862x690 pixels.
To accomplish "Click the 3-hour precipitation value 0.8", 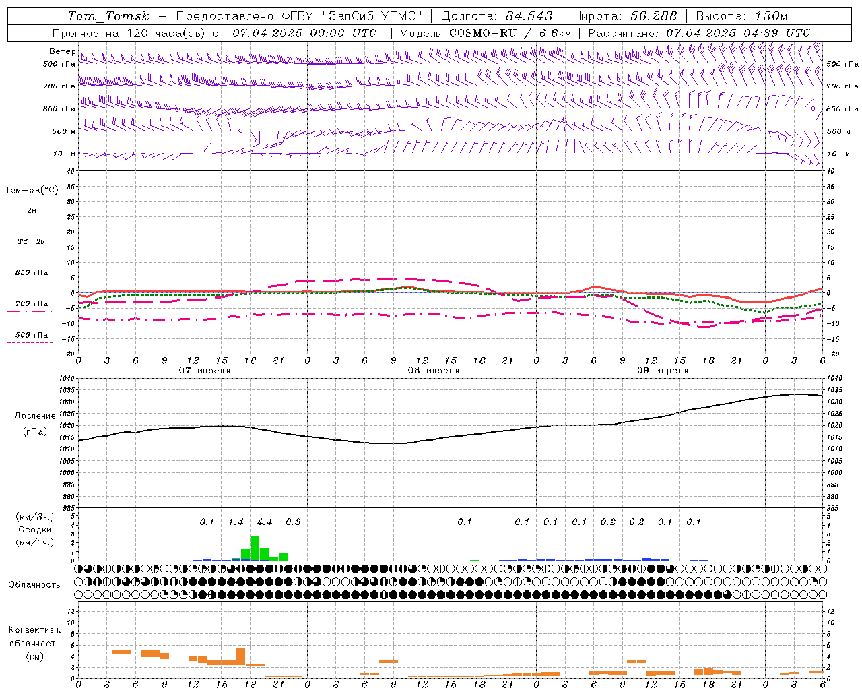I will [293, 522].
